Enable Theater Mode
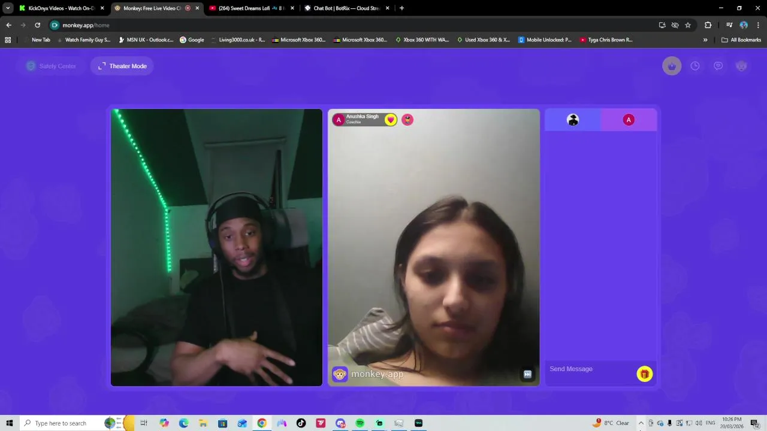 pyautogui.click(x=122, y=66)
